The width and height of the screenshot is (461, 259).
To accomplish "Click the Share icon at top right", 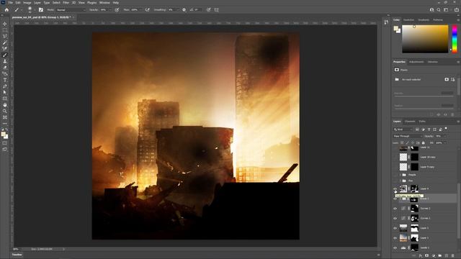I will pyautogui.click(x=456, y=9).
